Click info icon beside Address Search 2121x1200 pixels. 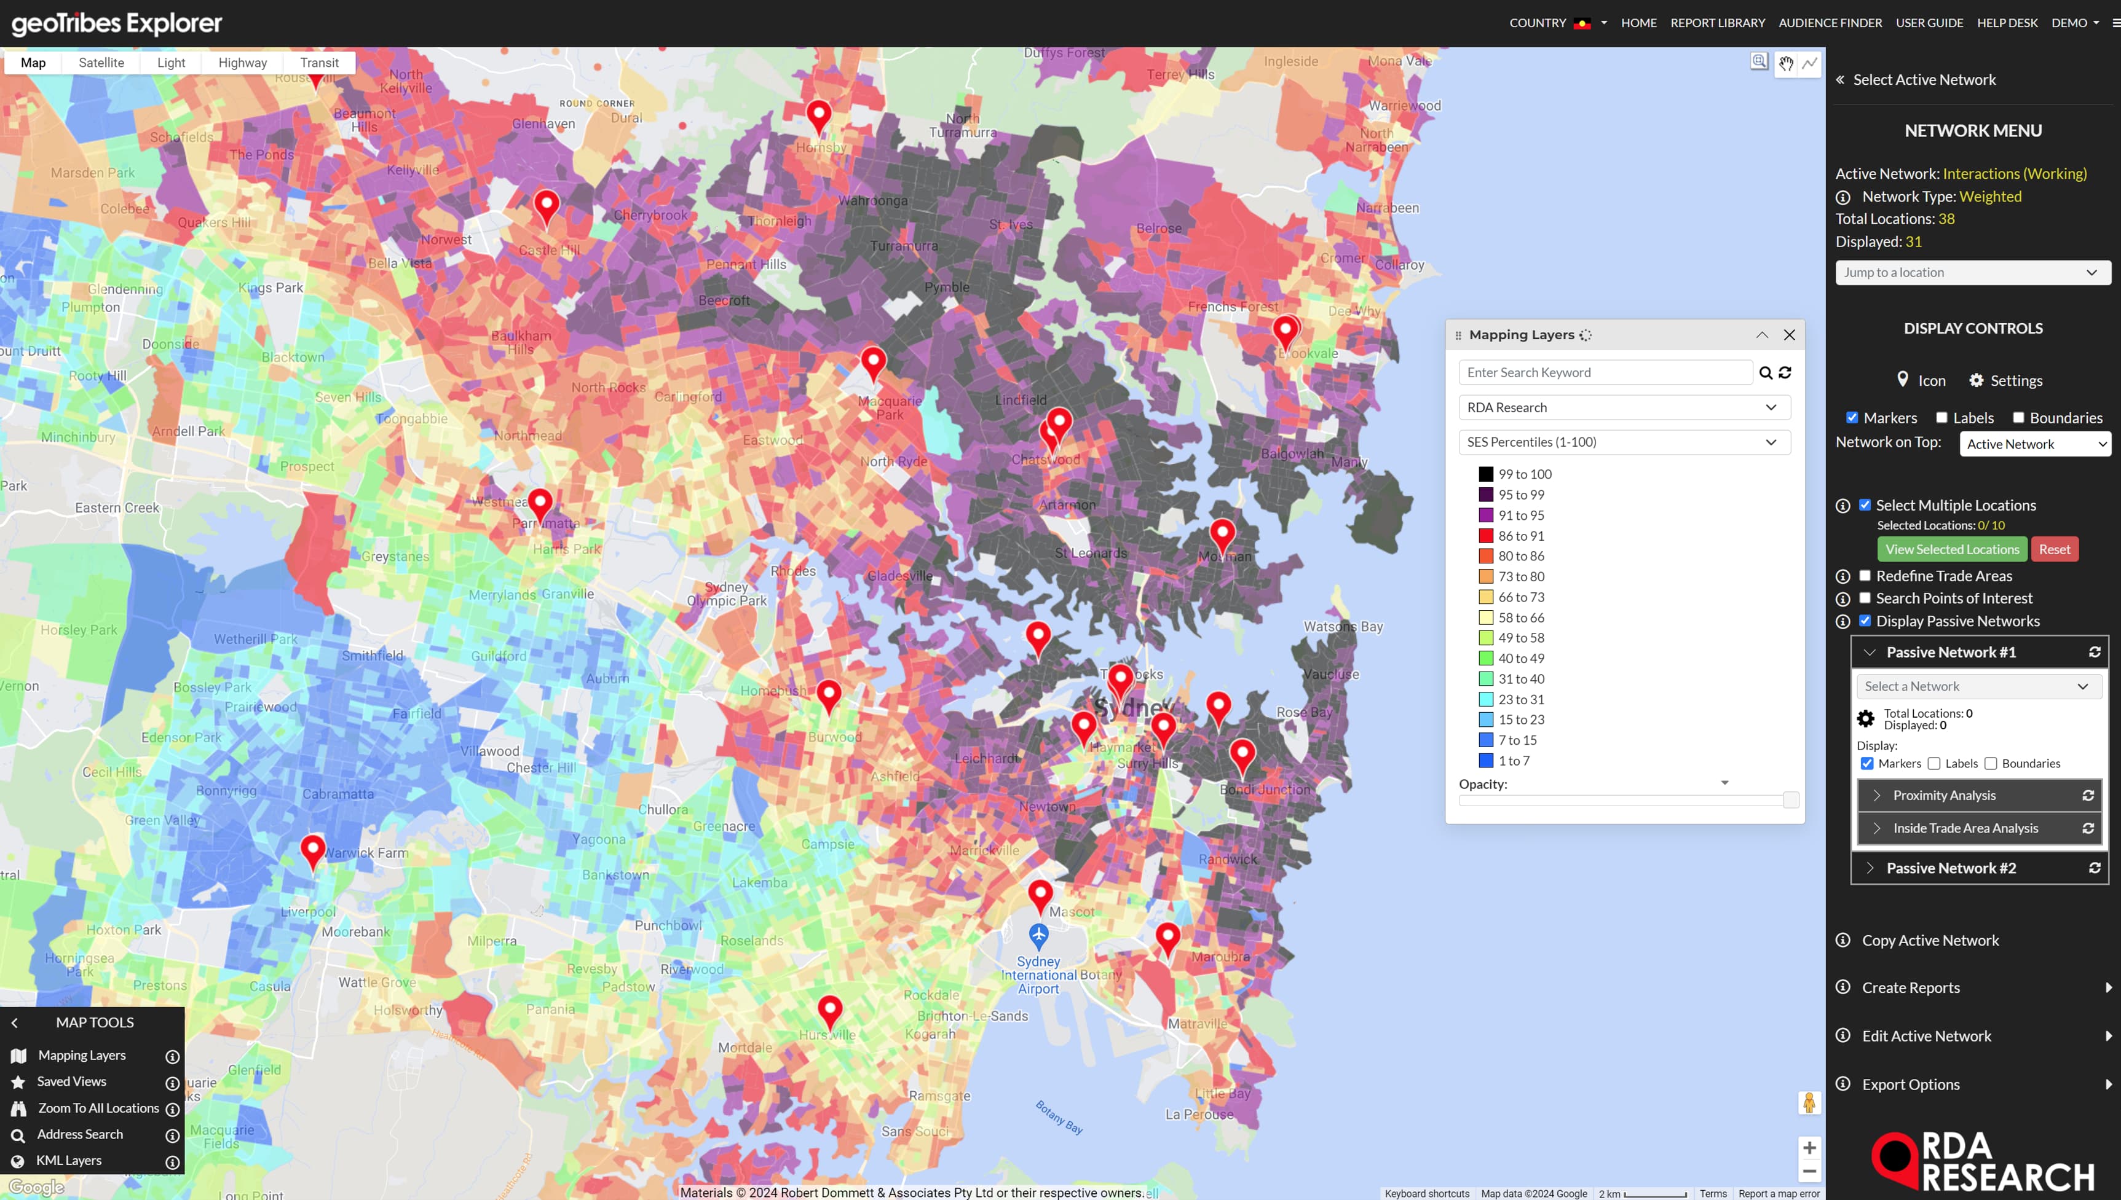pyautogui.click(x=172, y=1135)
